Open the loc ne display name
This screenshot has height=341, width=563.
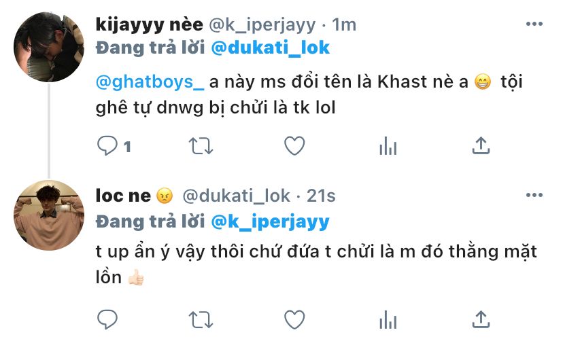pyautogui.click(x=123, y=196)
